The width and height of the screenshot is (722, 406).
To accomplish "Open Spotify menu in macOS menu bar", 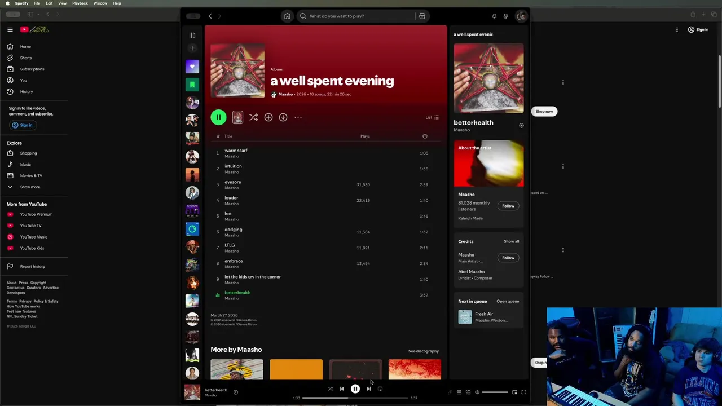I will [22, 3].
